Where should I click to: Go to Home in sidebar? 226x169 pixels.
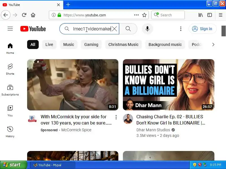[x=10, y=48]
